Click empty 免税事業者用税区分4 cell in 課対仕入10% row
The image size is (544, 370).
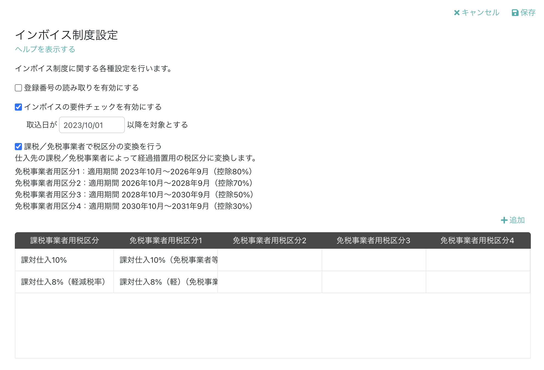478,260
